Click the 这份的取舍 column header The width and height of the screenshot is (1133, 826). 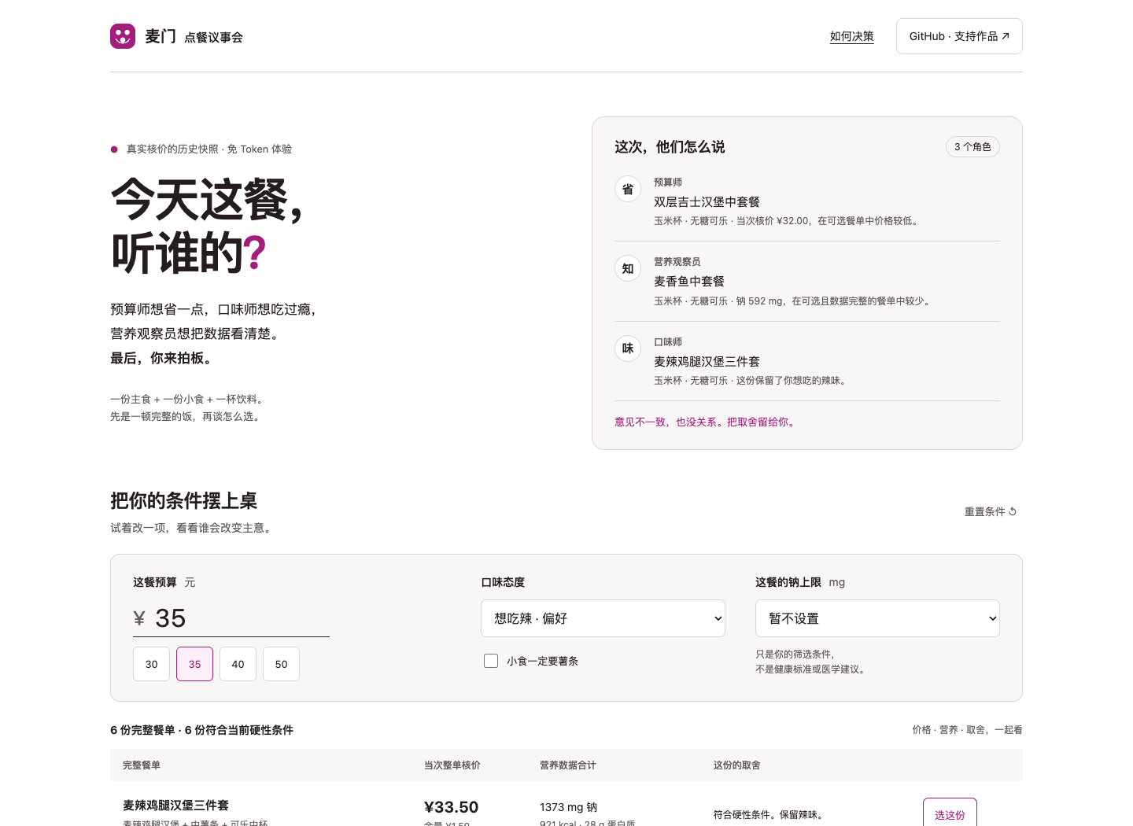click(x=737, y=765)
